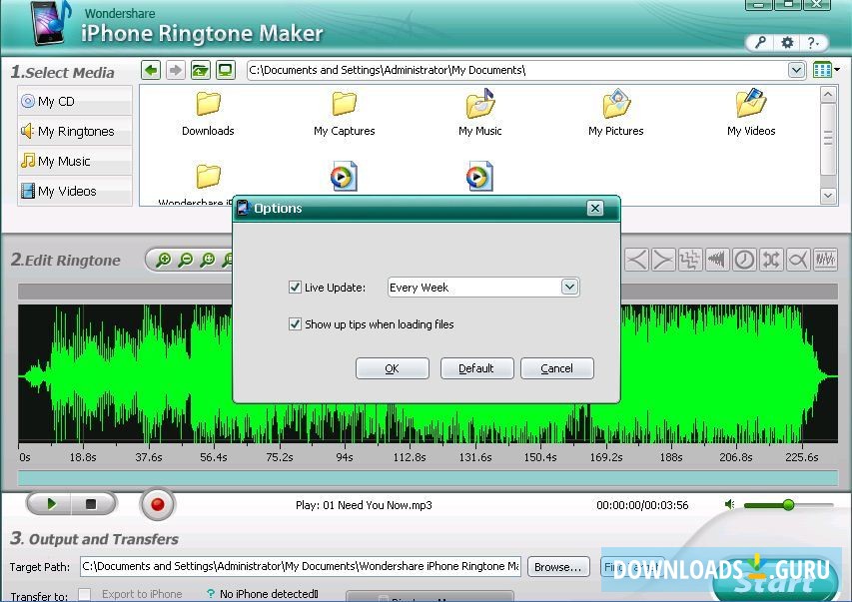Image resolution: width=852 pixels, height=602 pixels.
Task: Click the zoom out waveform icon
Action: 186,260
